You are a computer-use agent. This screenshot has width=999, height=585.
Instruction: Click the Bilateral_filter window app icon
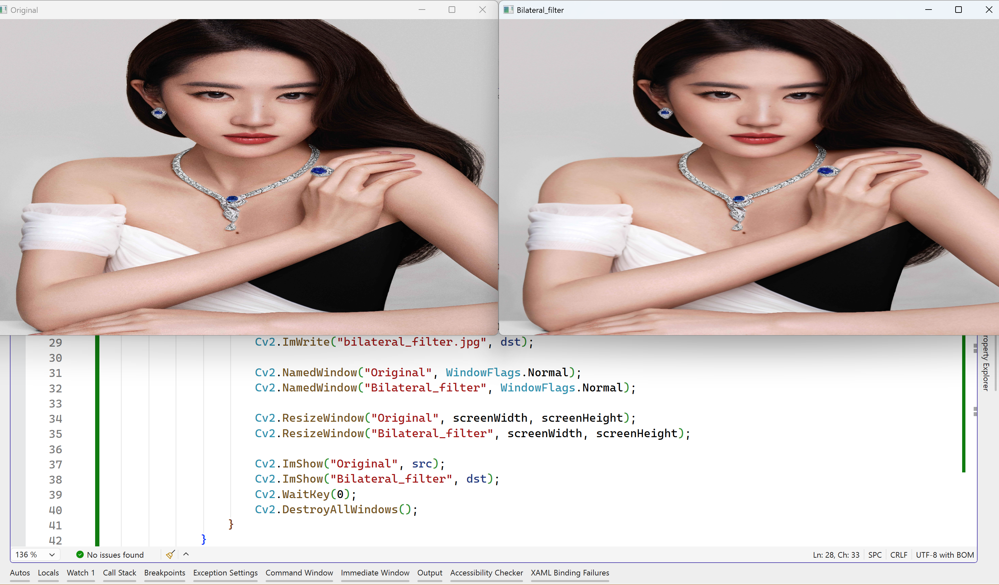(508, 10)
